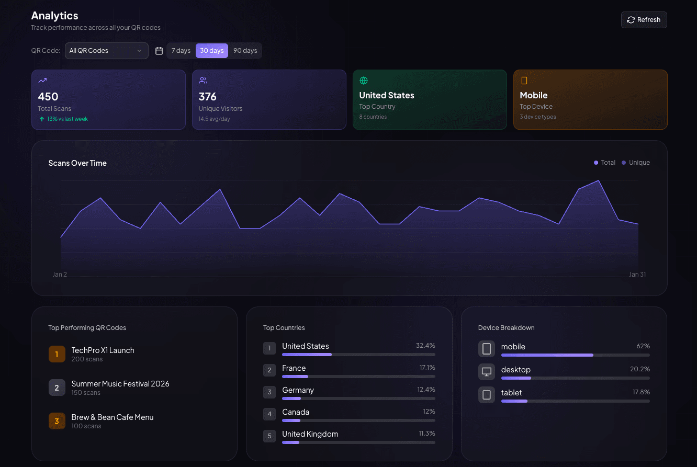Viewport: 697px width, 467px height.
Task: Enable the 90 days time range
Action: [x=245, y=50]
